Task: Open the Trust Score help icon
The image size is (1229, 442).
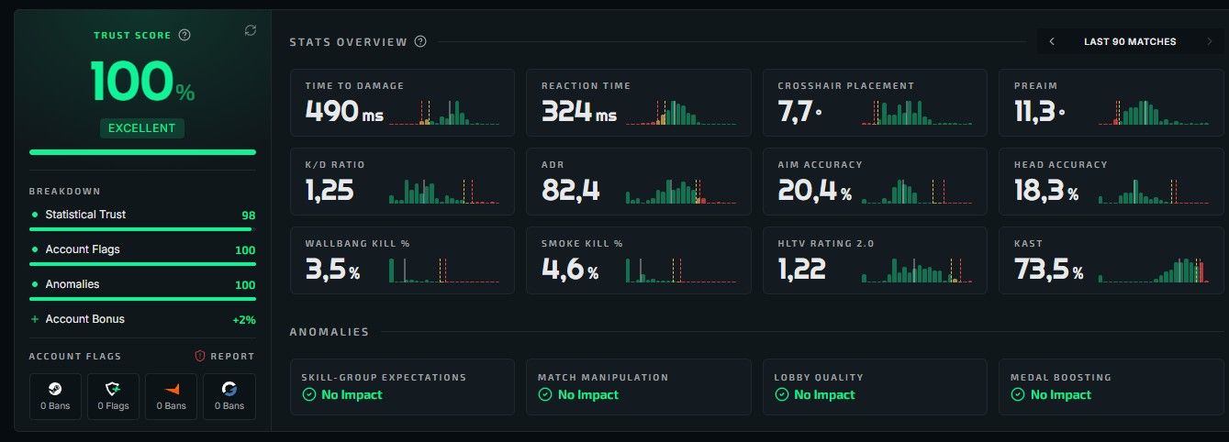Action: click(x=184, y=35)
